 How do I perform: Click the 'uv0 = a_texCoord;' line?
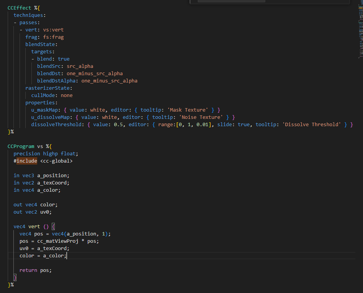[44, 249]
